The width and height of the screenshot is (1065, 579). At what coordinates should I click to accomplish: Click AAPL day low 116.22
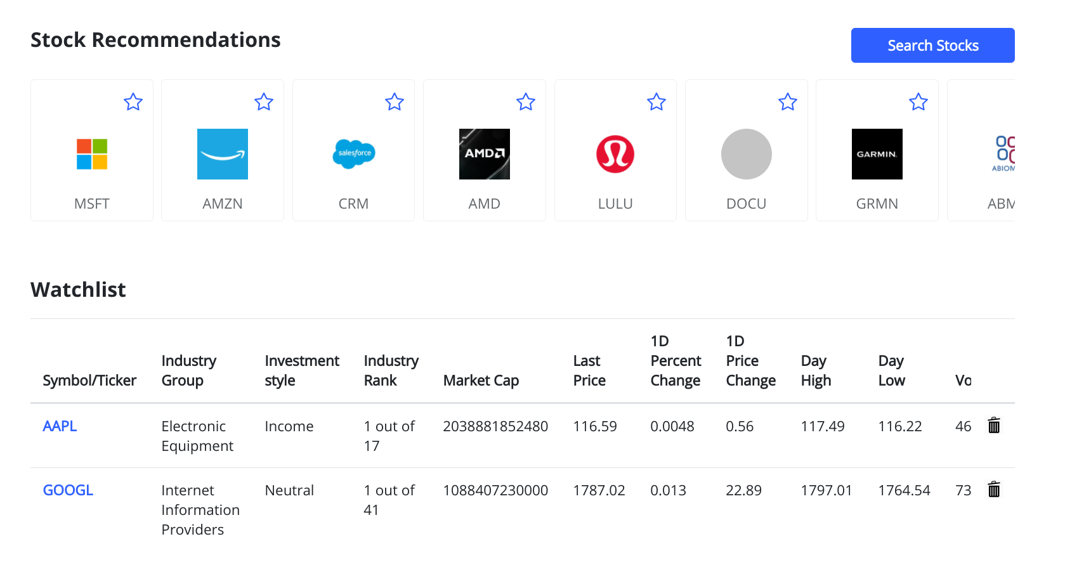(x=900, y=426)
